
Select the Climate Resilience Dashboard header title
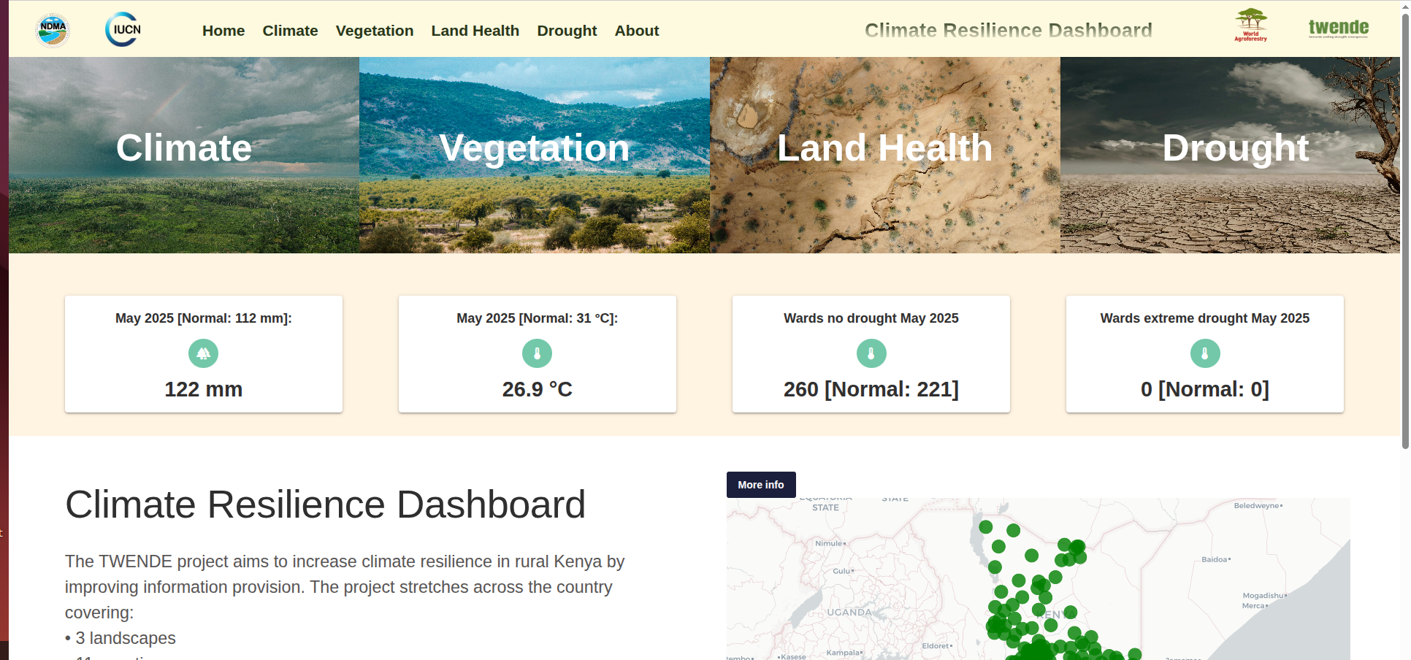click(x=1009, y=30)
